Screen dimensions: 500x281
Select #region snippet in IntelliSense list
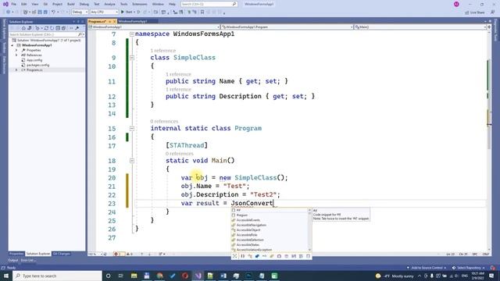click(270, 215)
